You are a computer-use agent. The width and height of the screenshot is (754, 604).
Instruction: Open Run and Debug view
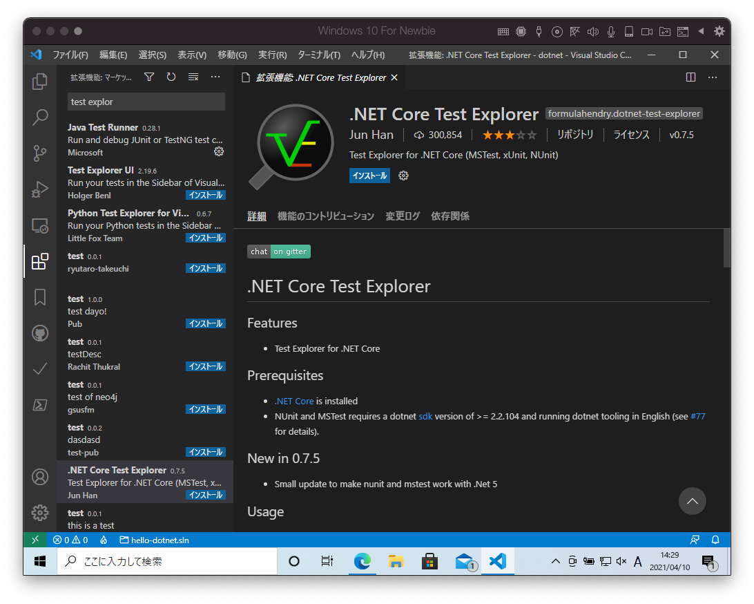point(40,189)
